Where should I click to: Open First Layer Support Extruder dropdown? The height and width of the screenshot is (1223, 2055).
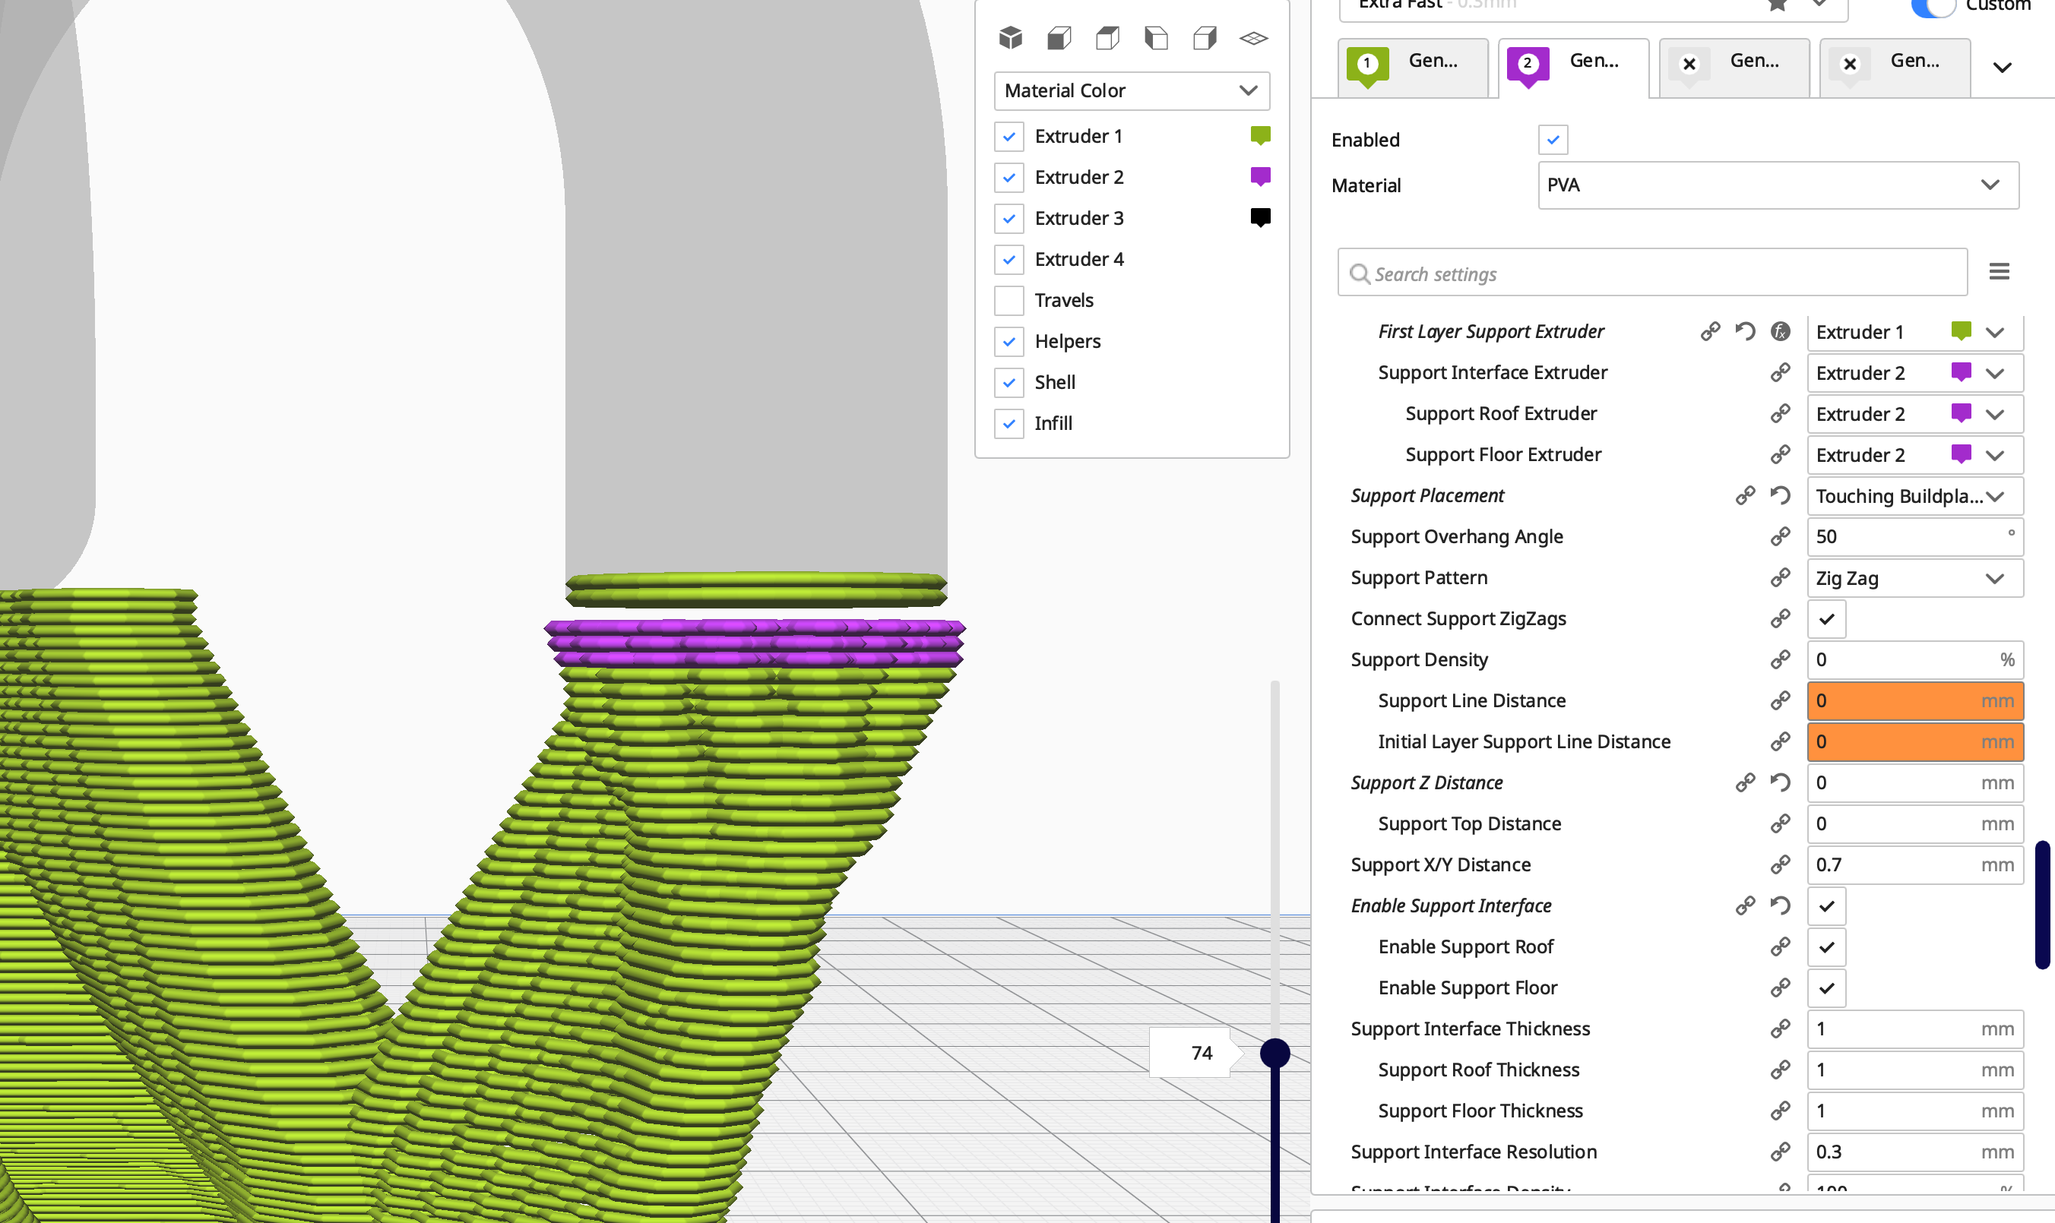coord(1915,331)
